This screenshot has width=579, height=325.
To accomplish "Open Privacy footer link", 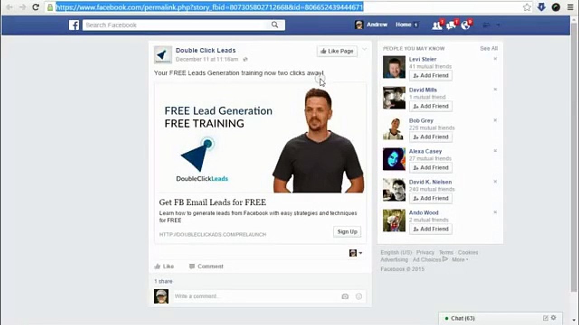I will 425,252.
